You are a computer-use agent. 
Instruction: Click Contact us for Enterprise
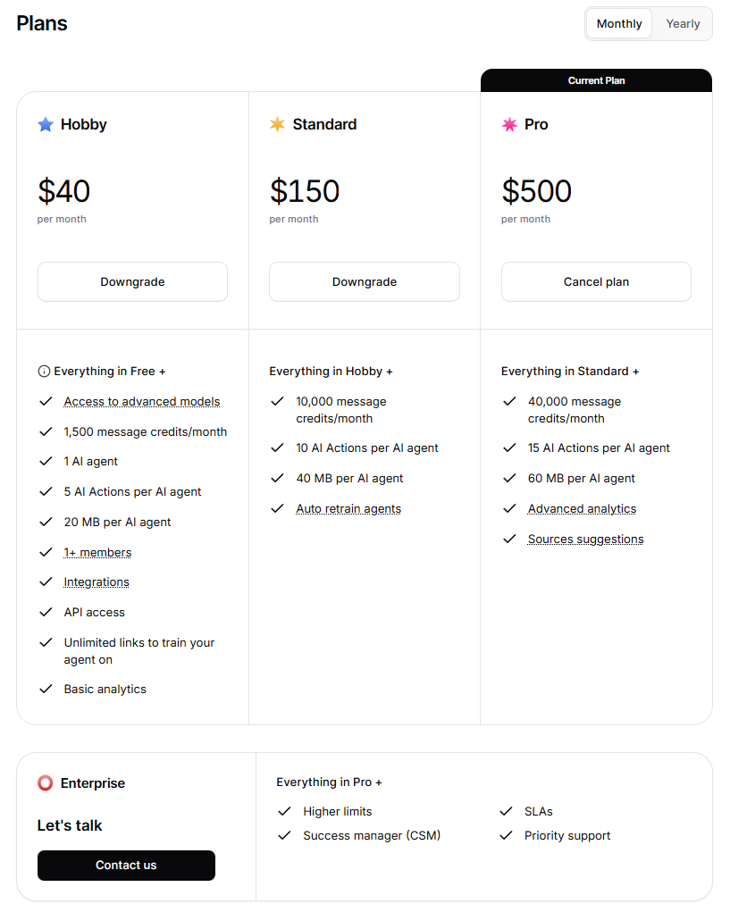click(x=126, y=866)
